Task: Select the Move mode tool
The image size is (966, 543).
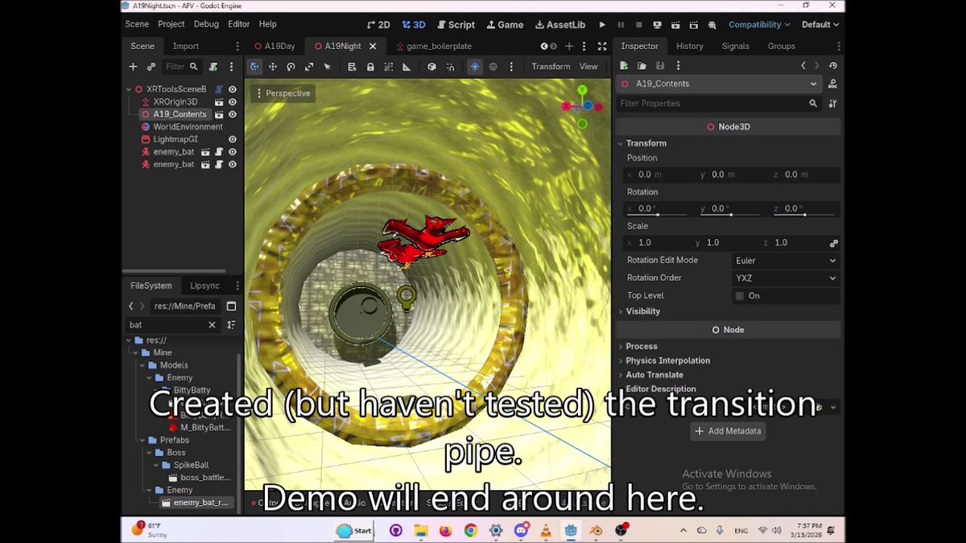Action: tap(273, 67)
